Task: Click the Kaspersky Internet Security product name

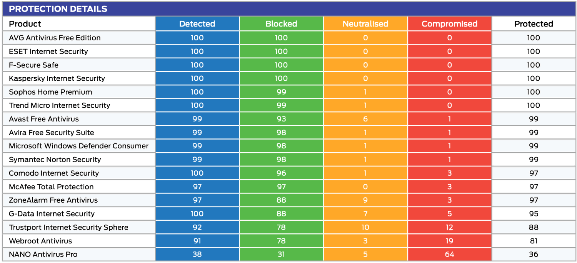Action: (x=57, y=78)
